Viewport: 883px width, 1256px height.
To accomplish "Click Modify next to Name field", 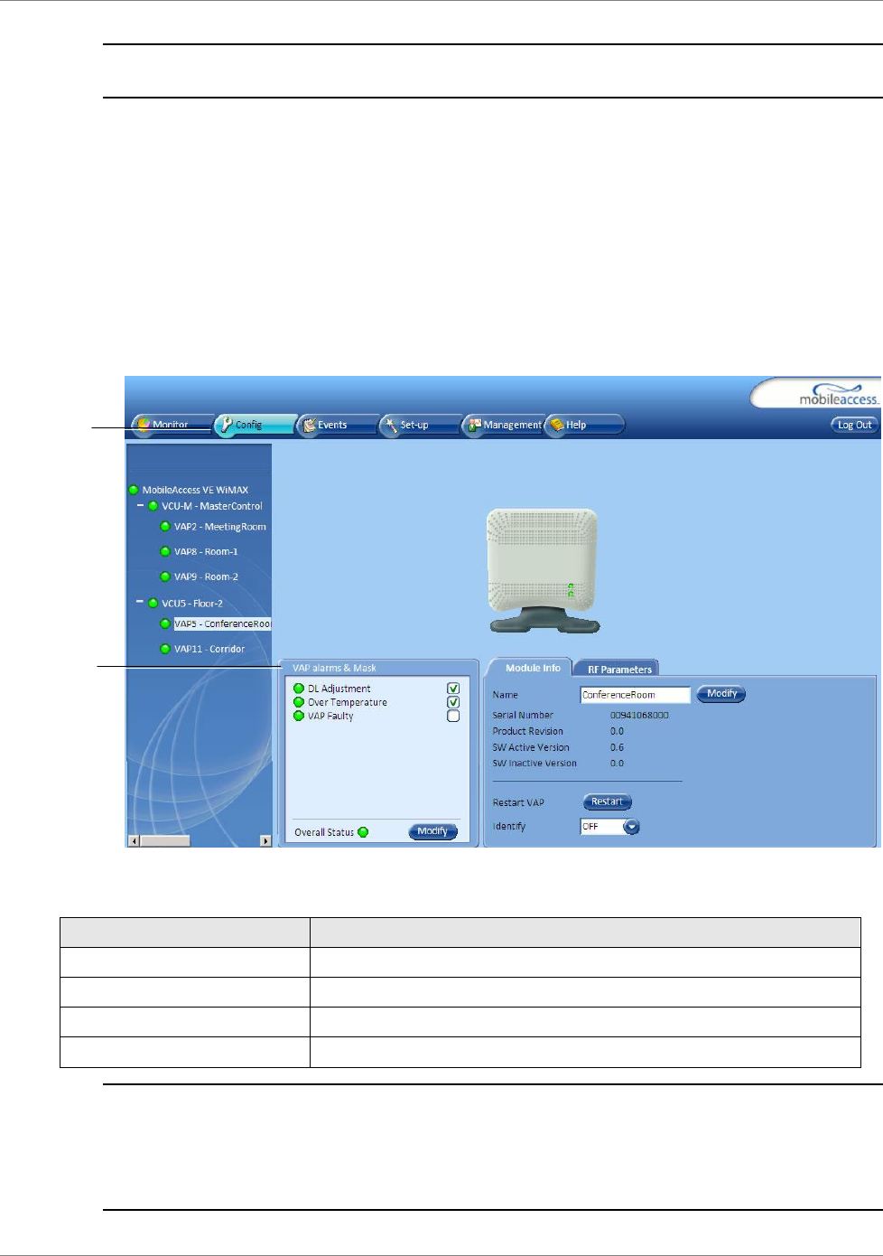I will pyautogui.click(x=721, y=694).
